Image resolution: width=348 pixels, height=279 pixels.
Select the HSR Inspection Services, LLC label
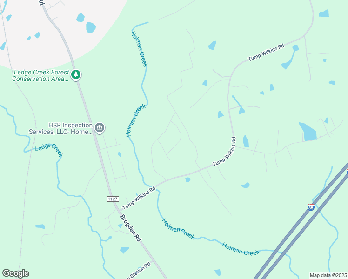tap(60, 129)
